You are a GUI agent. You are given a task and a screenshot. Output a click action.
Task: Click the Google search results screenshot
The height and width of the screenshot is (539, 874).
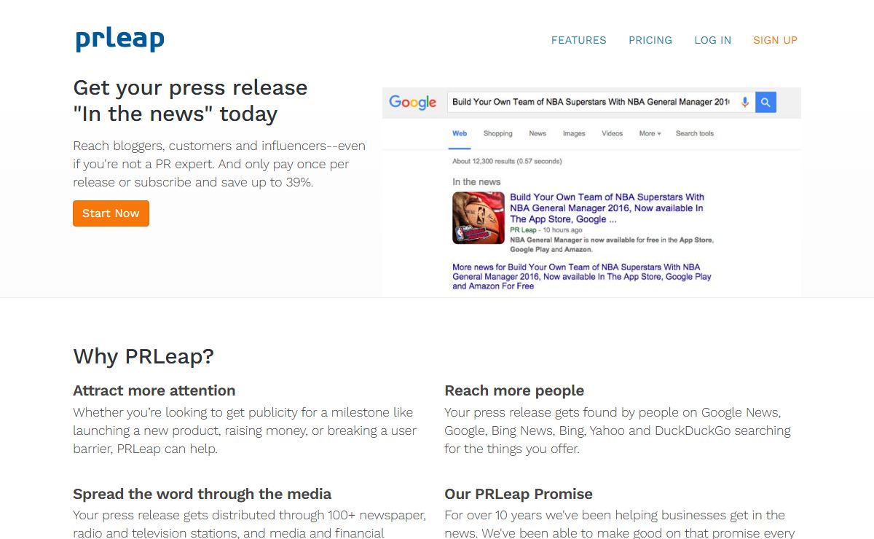(591, 192)
